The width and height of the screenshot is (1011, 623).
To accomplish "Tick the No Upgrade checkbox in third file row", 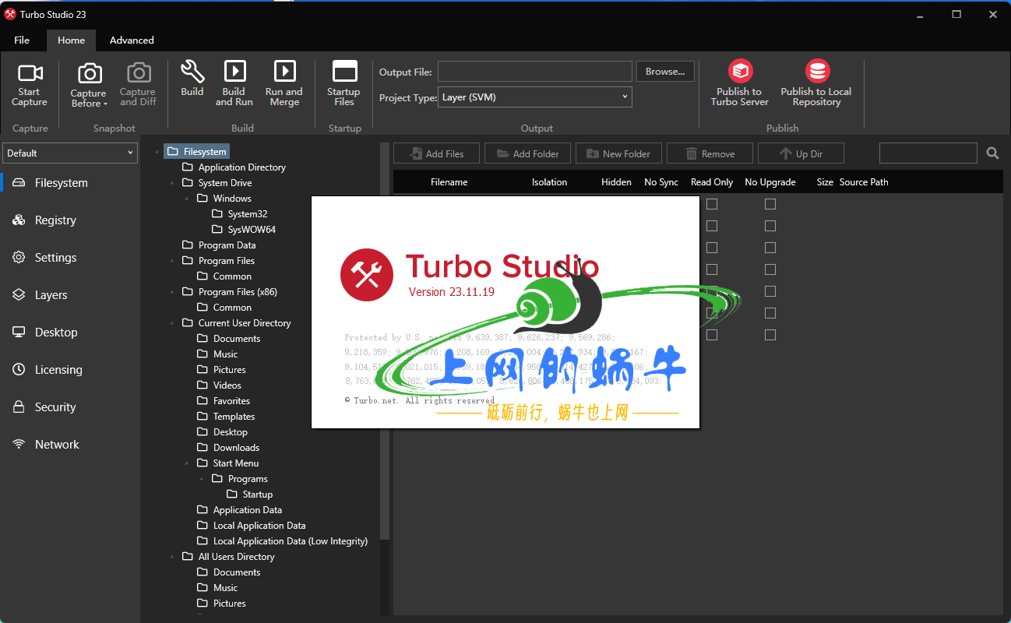I will point(770,248).
